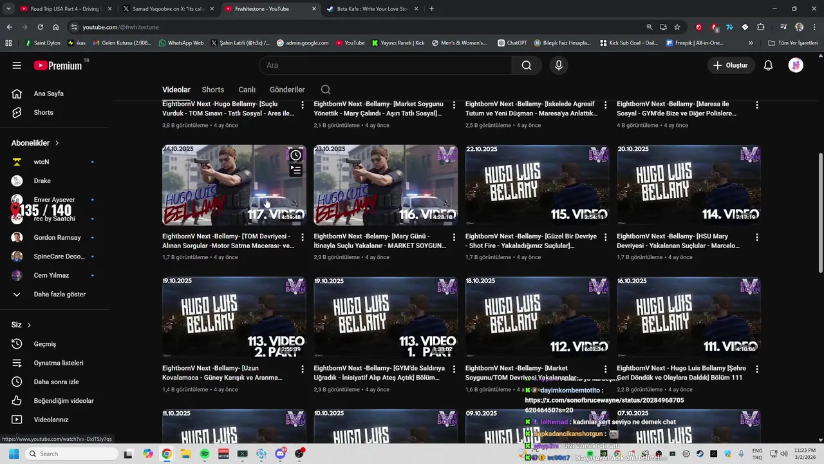Click the magnifier search button beside Ara
The height and width of the screenshot is (464, 824).
point(527,65)
